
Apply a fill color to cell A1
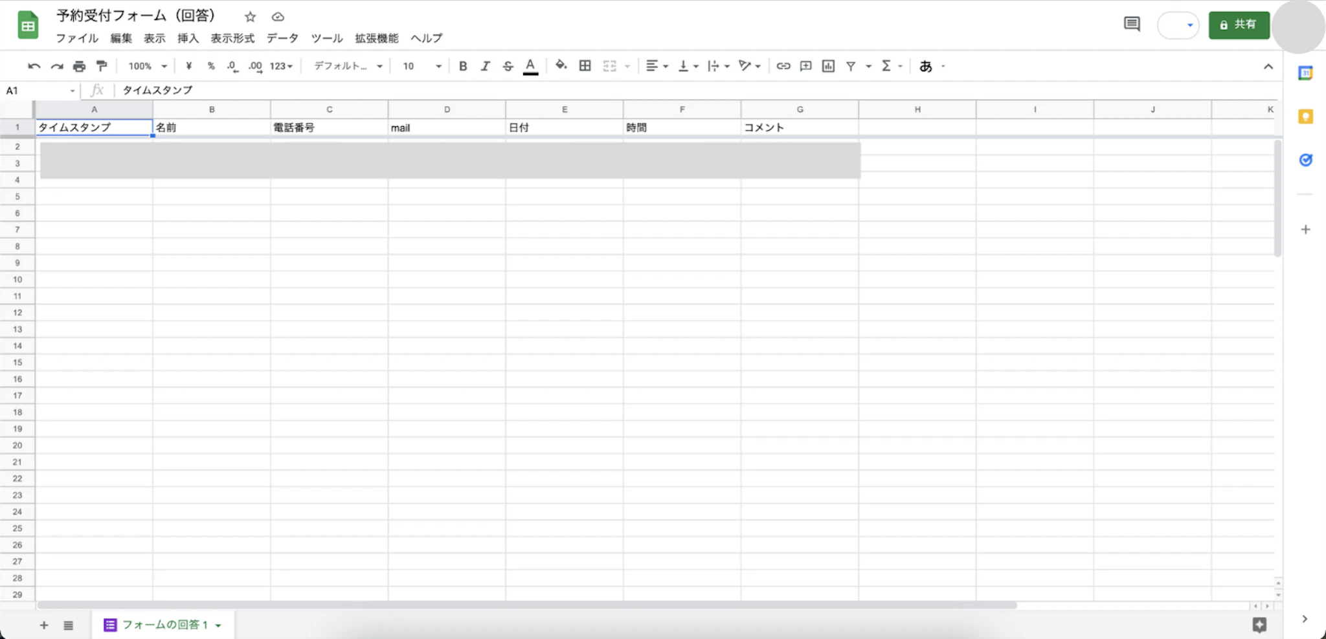[x=559, y=65]
